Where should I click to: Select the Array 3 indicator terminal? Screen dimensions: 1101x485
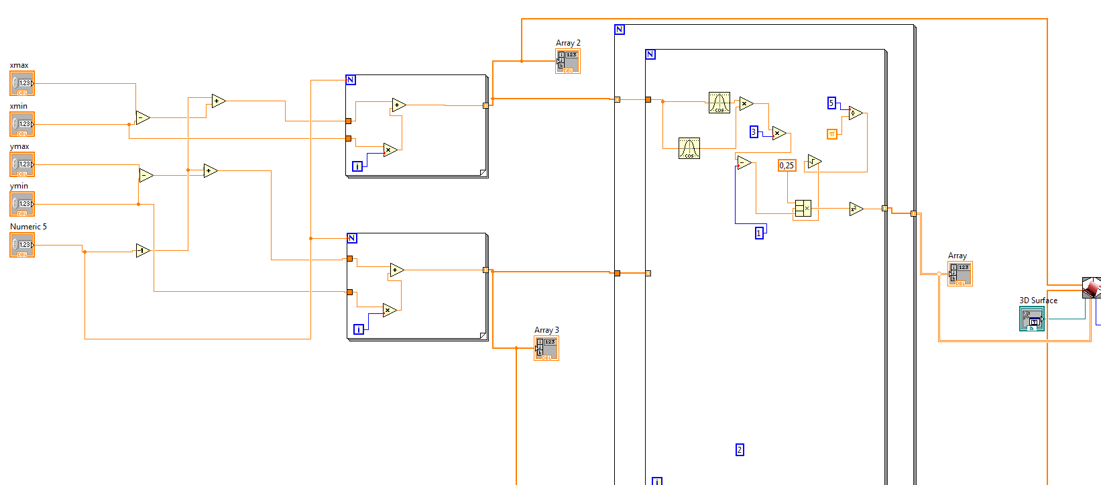point(546,348)
